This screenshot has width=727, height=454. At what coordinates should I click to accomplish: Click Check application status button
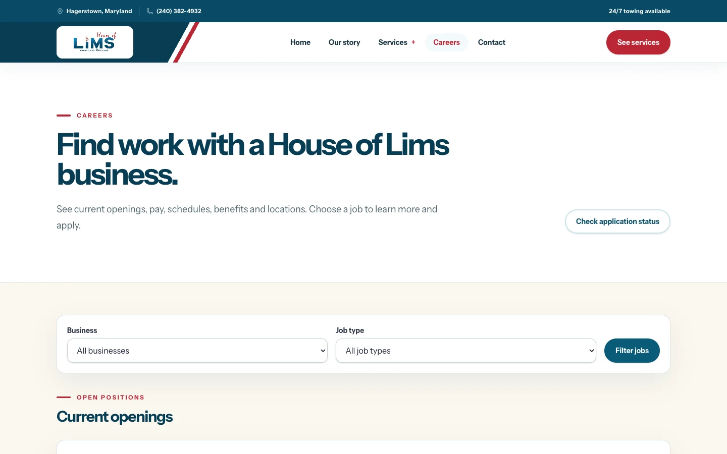[x=617, y=221]
